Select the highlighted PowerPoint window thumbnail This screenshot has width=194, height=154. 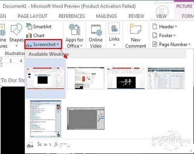tap(46, 79)
